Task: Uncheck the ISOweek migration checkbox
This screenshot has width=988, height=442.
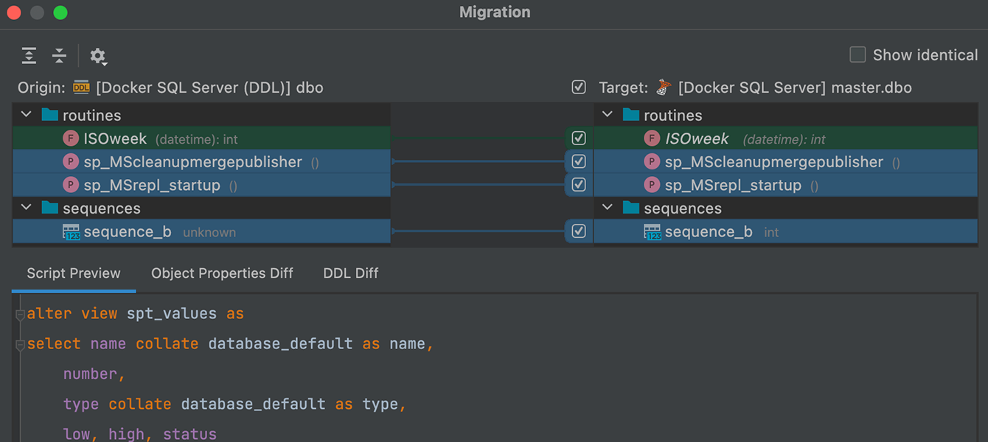Action: (579, 138)
